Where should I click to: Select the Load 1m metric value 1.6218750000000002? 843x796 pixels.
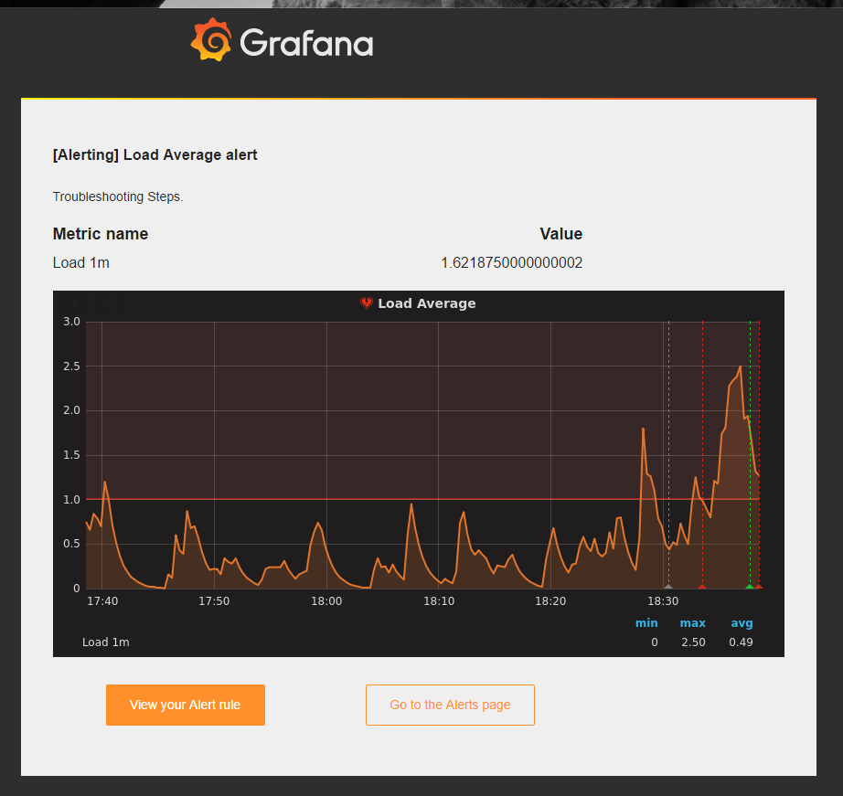click(511, 263)
